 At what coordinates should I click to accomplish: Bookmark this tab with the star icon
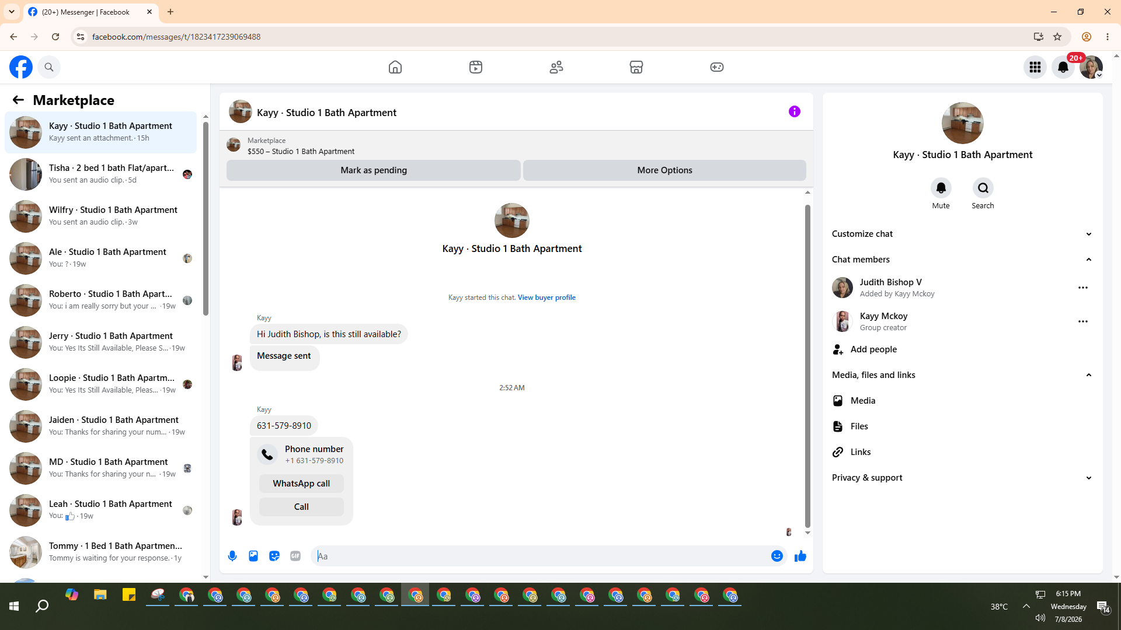(x=1057, y=37)
